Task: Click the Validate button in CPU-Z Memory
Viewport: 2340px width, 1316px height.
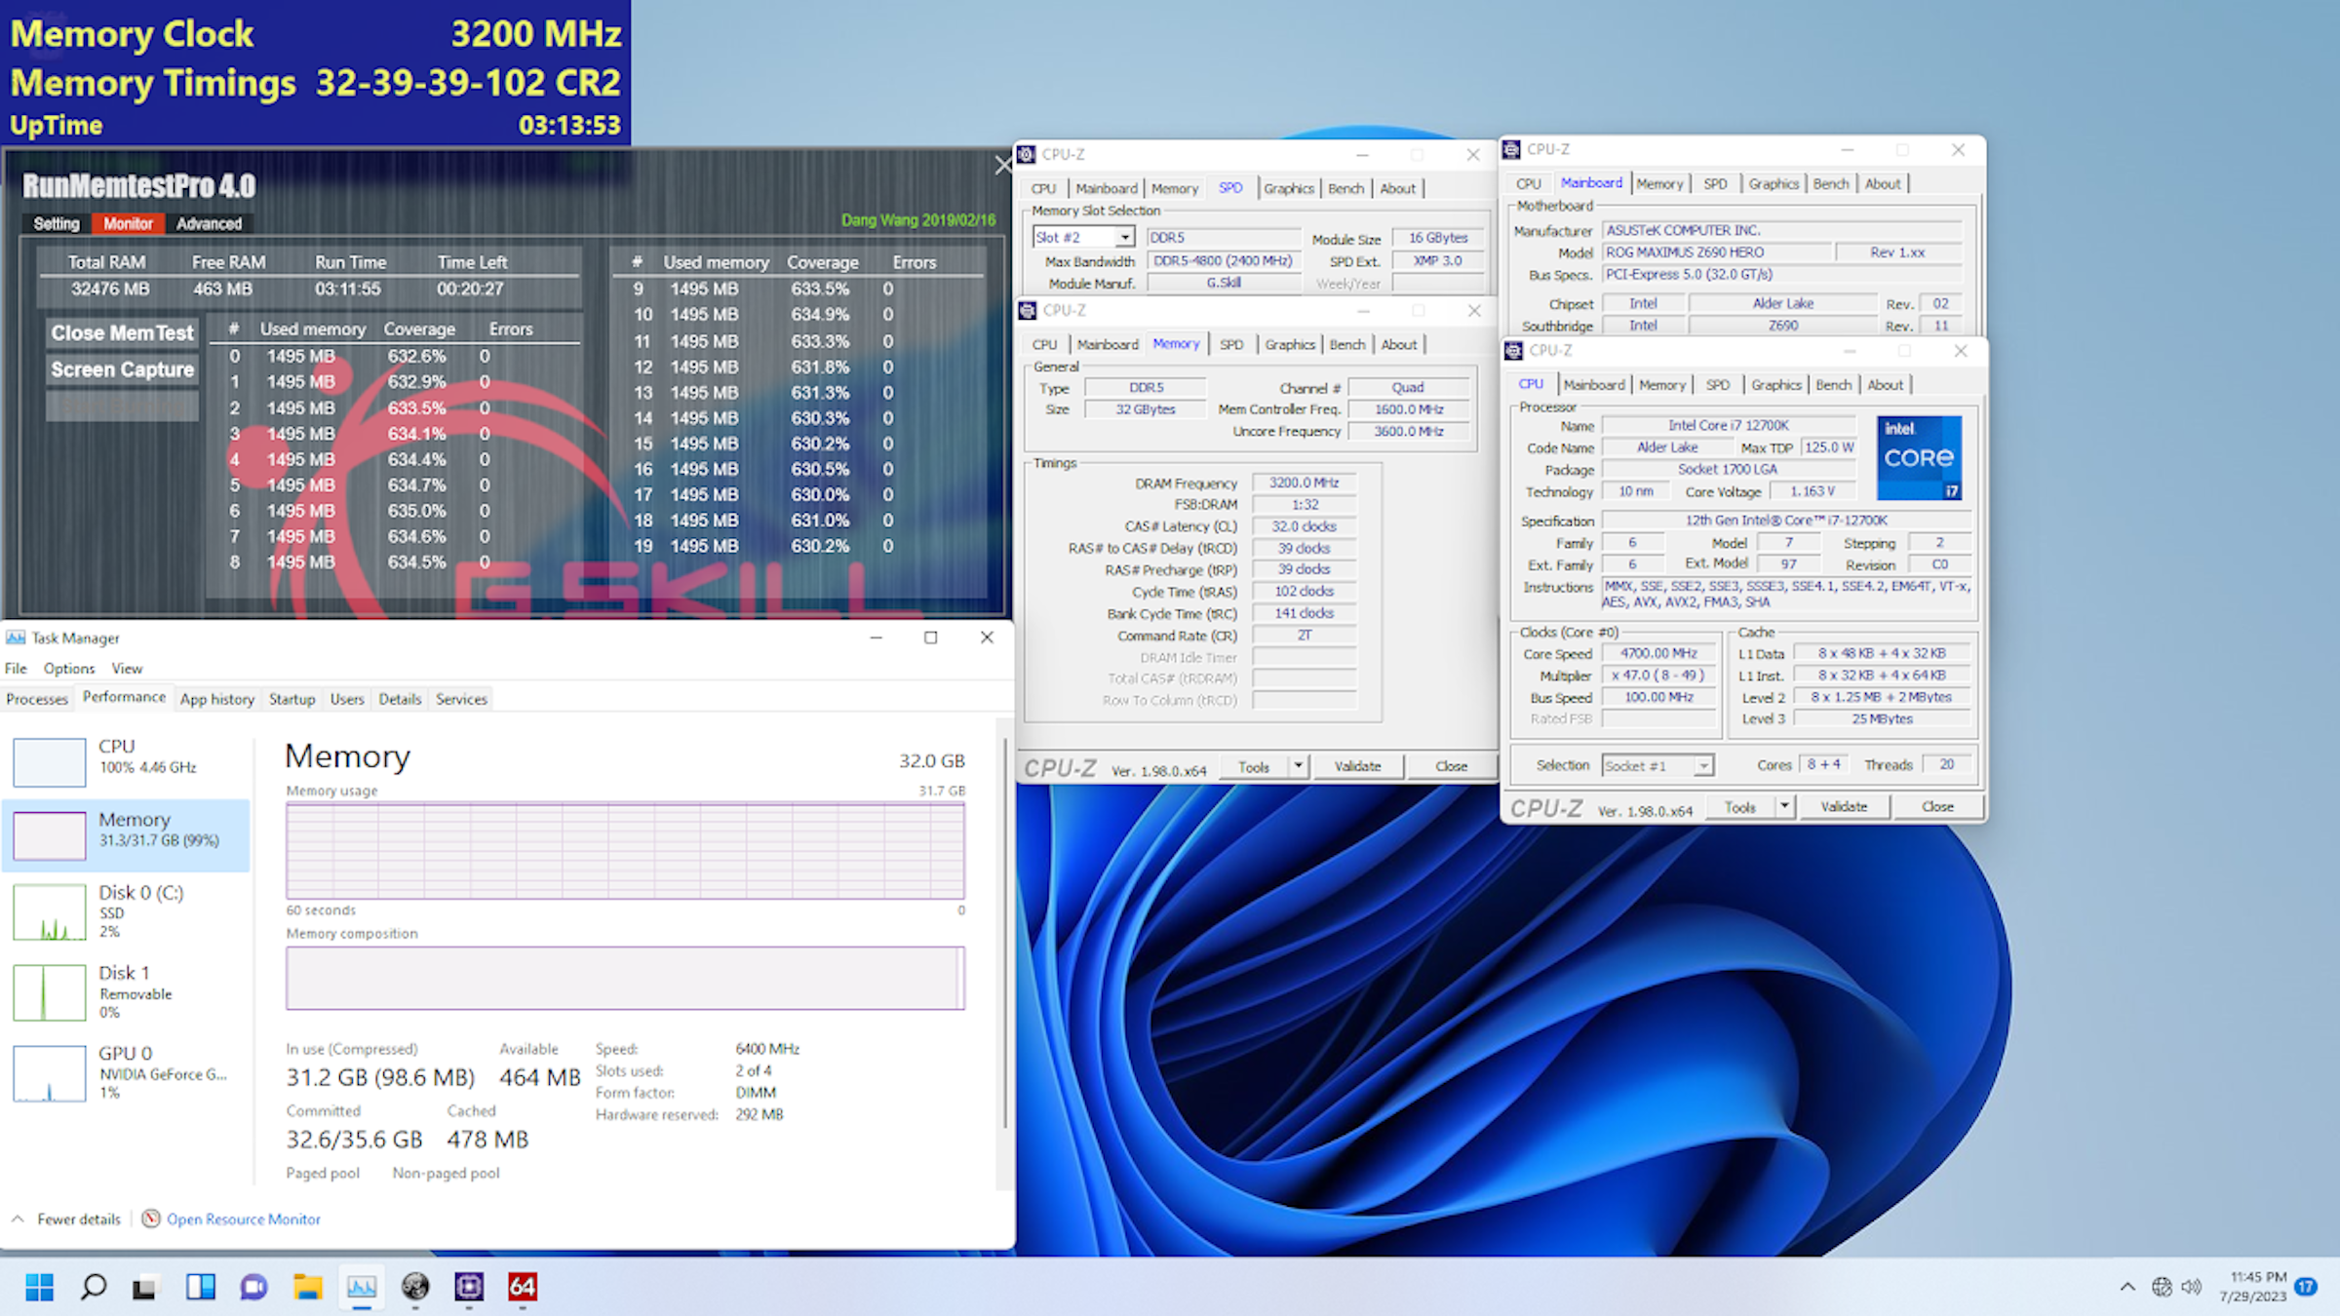Action: (1356, 766)
